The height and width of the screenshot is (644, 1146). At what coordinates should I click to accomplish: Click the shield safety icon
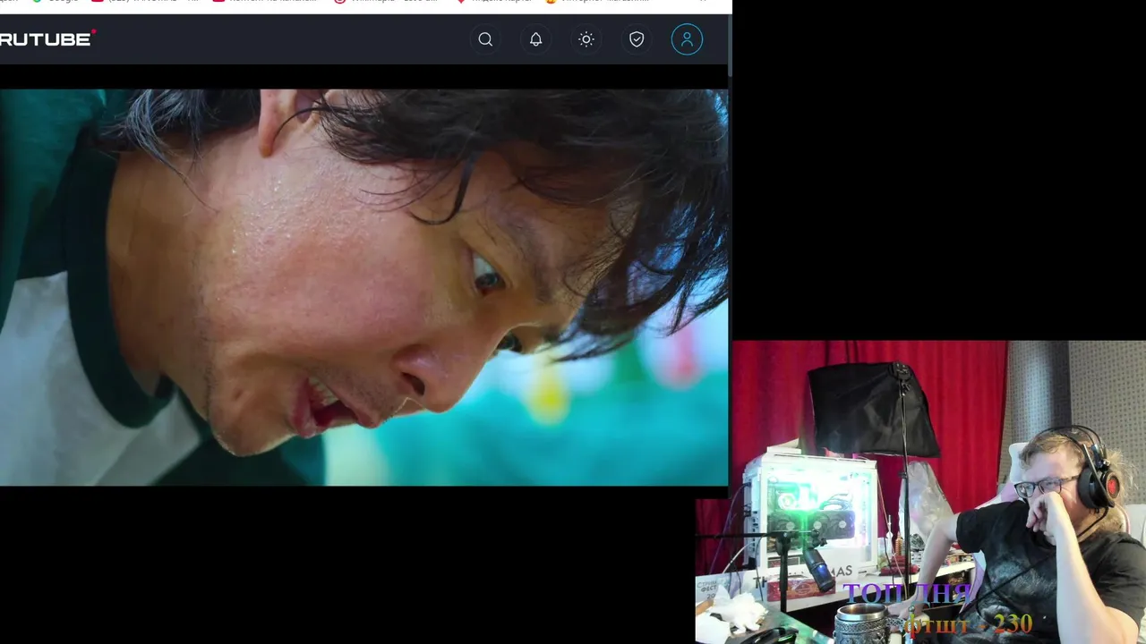(637, 39)
